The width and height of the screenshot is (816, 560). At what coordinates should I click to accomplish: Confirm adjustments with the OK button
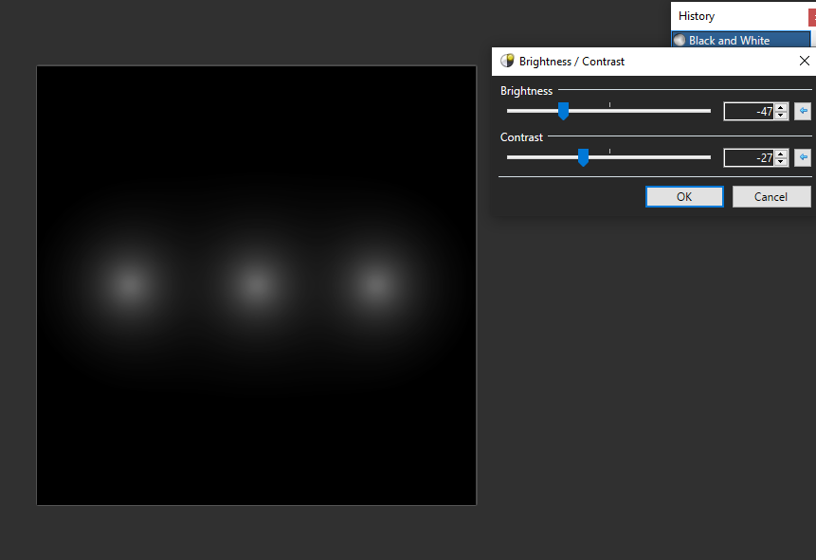684,196
